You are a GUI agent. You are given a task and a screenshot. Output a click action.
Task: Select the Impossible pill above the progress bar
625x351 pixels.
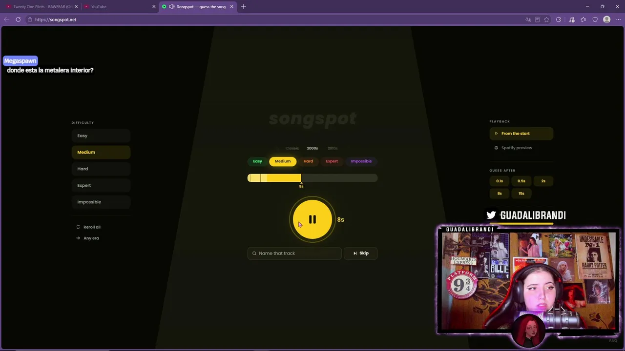[361, 161]
